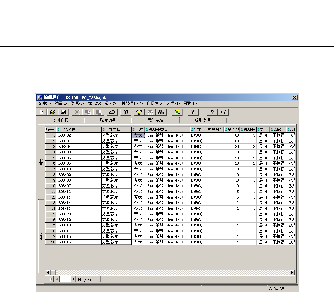334x292 pixels.
Task: Click the Open folder toolbar icon
Action: tap(52, 112)
